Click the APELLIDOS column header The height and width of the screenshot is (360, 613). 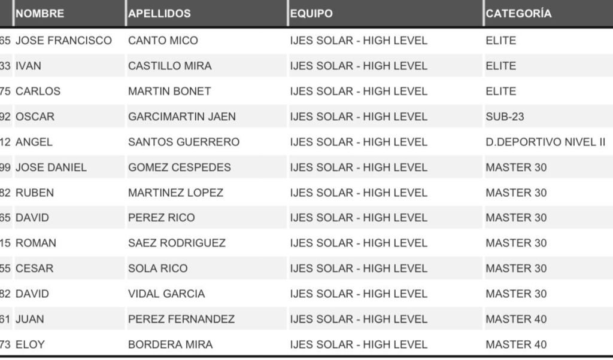click(159, 14)
